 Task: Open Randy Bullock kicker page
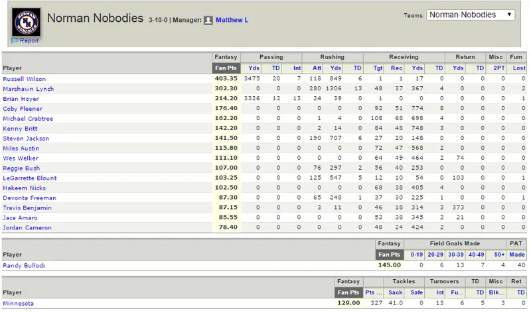[24, 266]
